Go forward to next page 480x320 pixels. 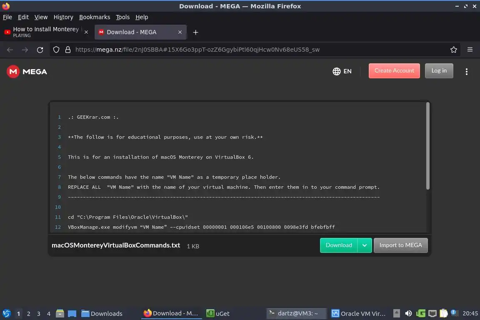click(x=25, y=50)
